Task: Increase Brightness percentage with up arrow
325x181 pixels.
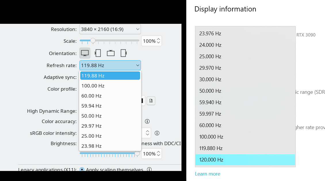Action: pos(158,152)
